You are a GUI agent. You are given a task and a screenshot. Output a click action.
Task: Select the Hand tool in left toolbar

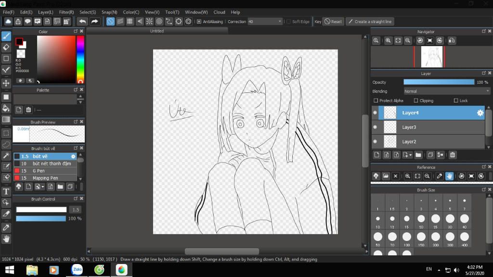(x=6, y=239)
